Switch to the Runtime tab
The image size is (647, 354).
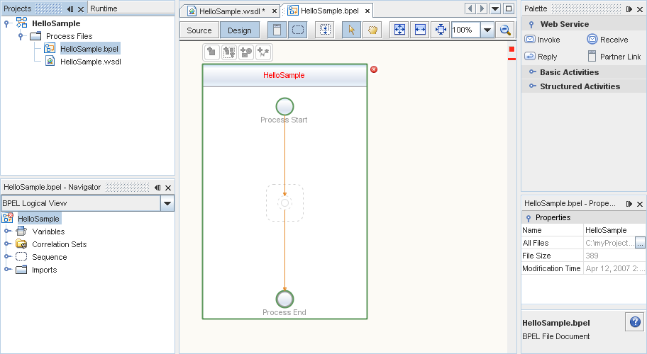click(x=104, y=8)
